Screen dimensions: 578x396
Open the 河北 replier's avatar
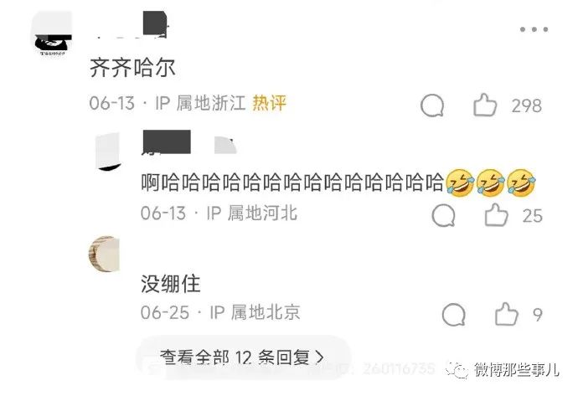(108, 152)
